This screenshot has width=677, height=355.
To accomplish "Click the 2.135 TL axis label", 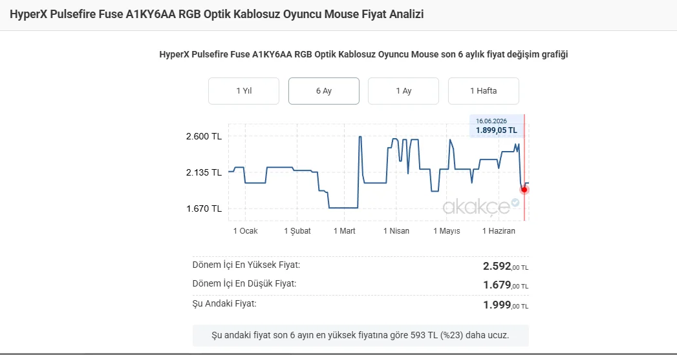I will pos(204,173).
